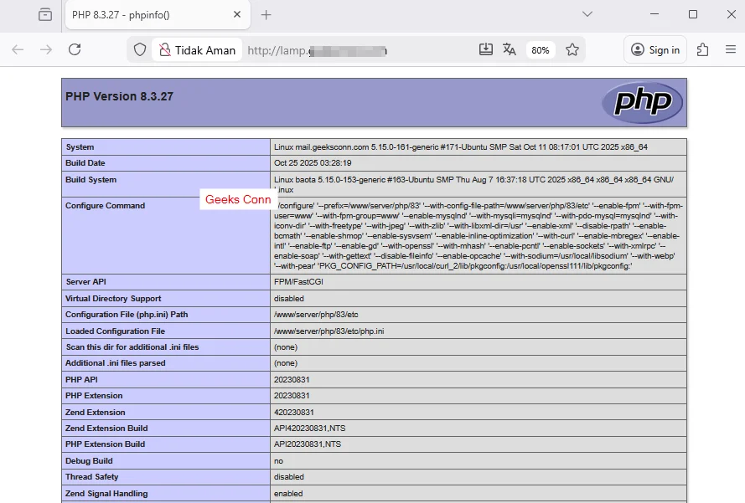
Task: Reset page zoom via the 80% indicator
Action: pyautogui.click(x=540, y=49)
